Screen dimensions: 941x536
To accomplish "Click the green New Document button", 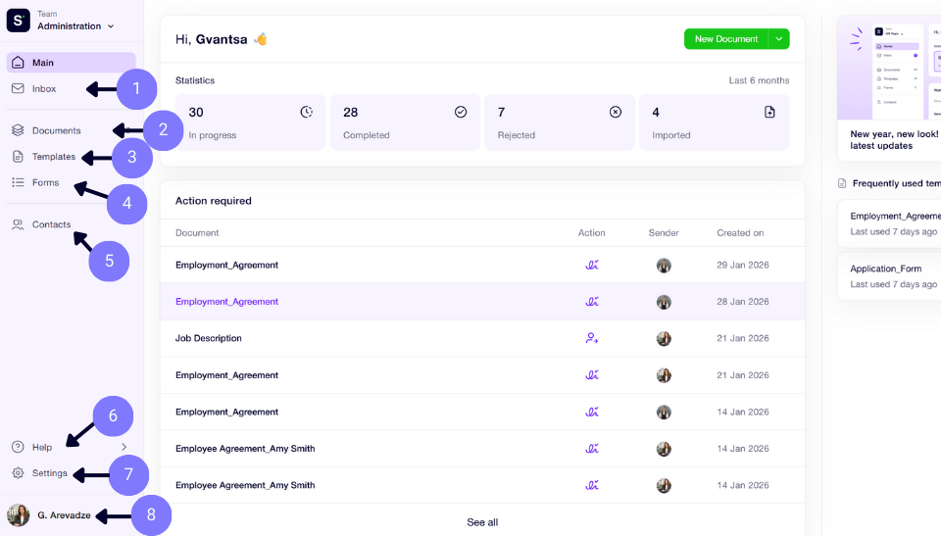I will (726, 39).
